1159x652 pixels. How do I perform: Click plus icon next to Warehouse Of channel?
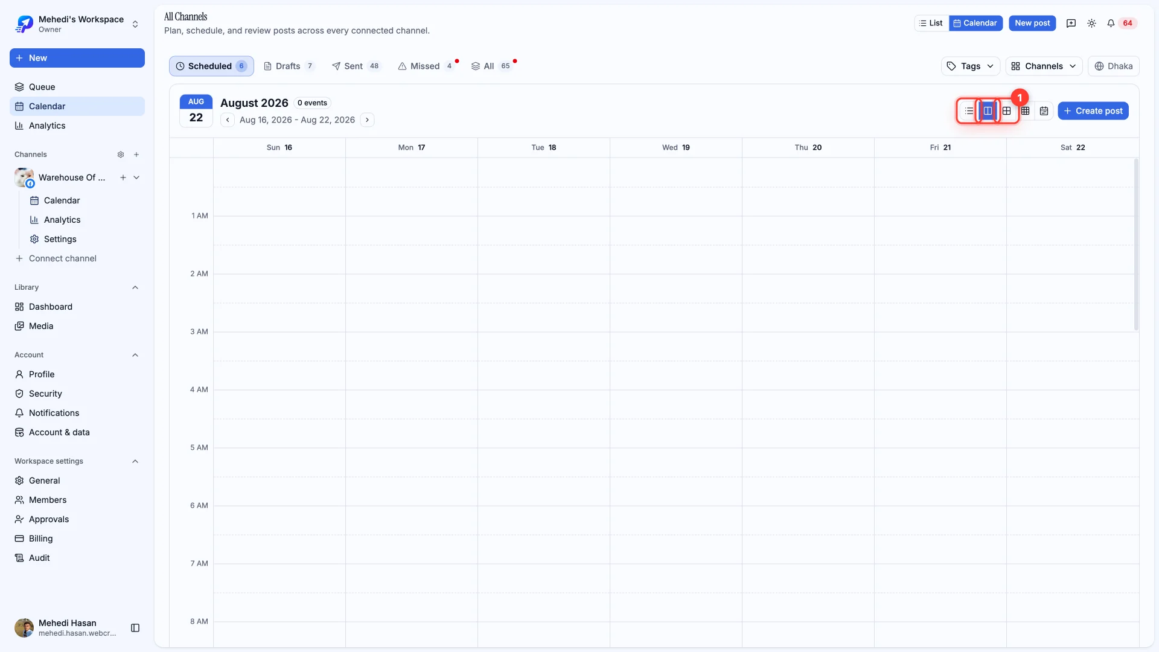coord(123,177)
